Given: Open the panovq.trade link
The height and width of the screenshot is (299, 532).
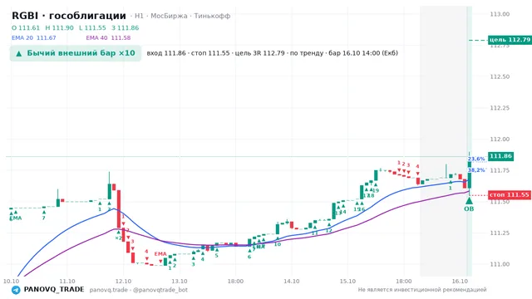Looking at the screenshot, I should pos(109,290).
